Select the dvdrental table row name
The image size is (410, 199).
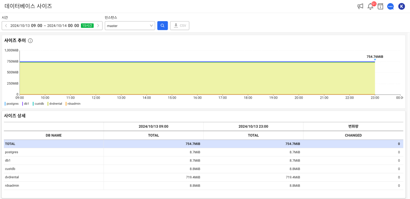point(12,177)
